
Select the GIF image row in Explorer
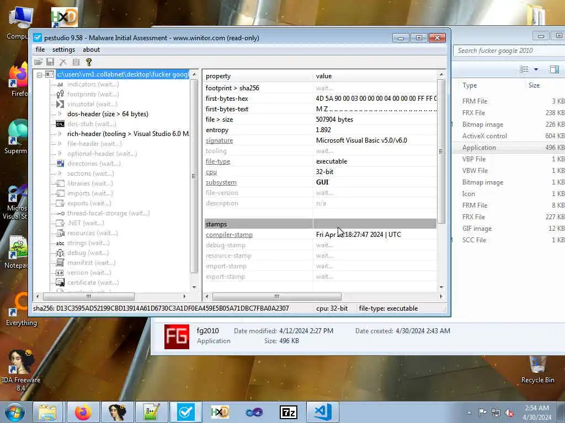coord(508,229)
